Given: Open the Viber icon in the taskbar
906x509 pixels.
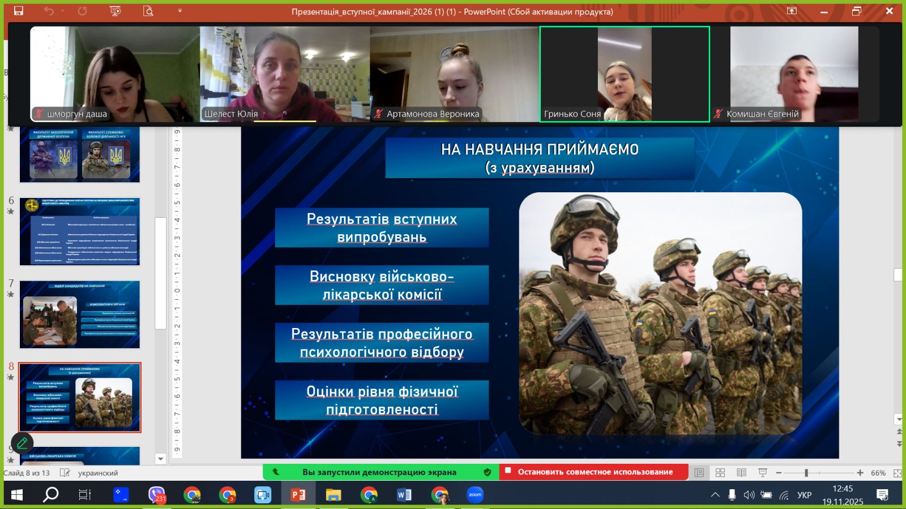Looking at the screenshot, I should (156, 495).
